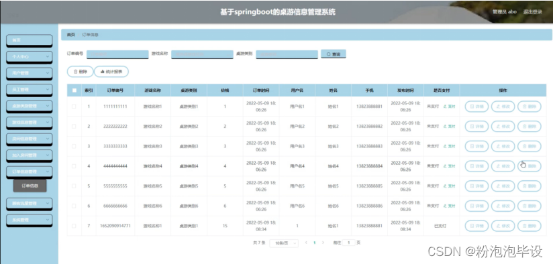Focus the 订单编号 search input field
Image resolution: width=553 pixels, height=264 pixels.
click(x=117, y=54)
